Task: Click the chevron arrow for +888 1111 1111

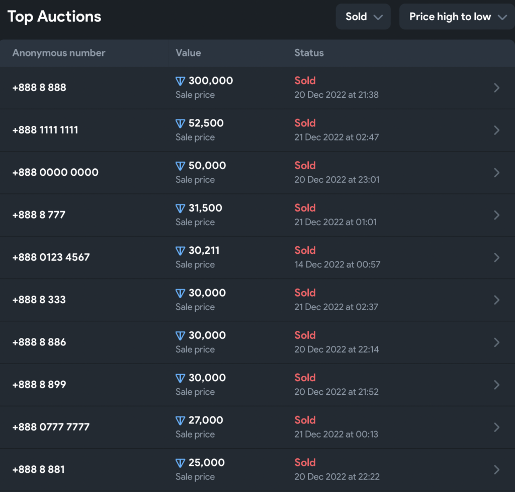Action: 496,130
